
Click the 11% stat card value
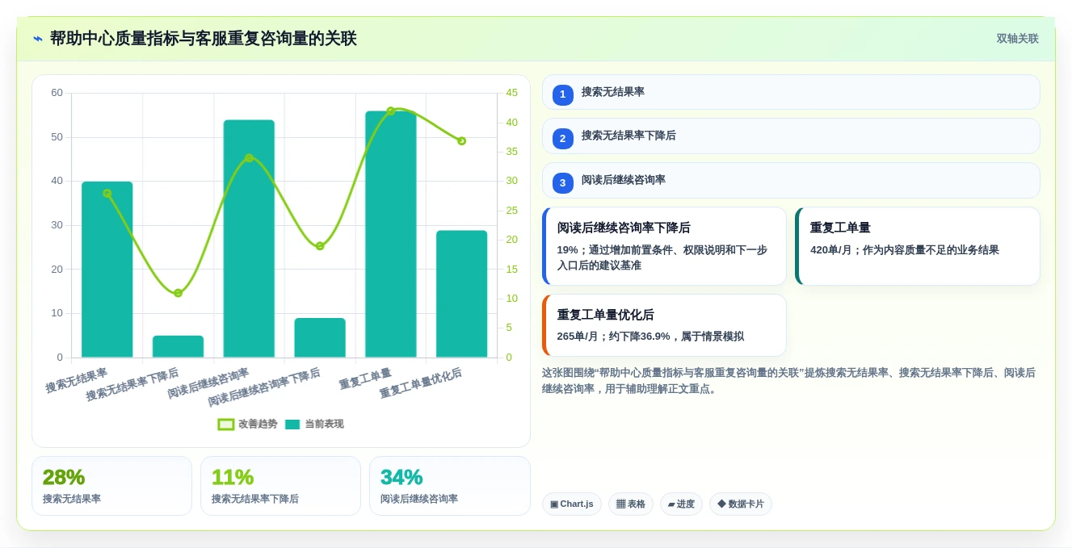click(x=233, y=477)
